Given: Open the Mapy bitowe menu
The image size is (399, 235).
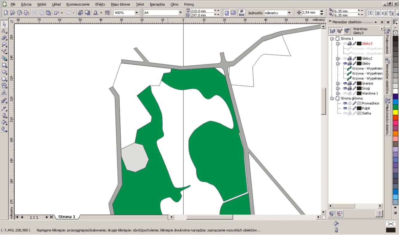Looking at the screenshot, I should tap(120, 4).
